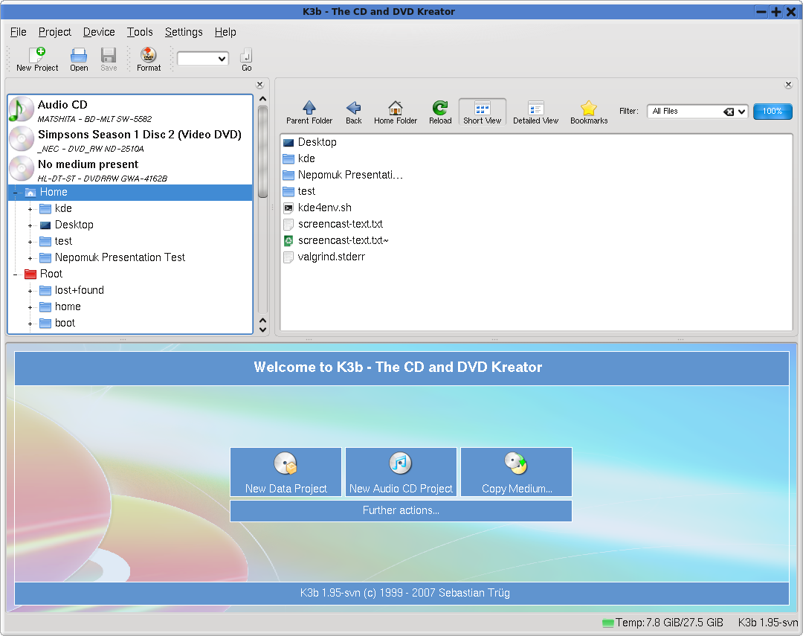Select the valgrind.stderr file icon
Image resolution: width=803 pixels, height=636 pixels.
point(288,257)
